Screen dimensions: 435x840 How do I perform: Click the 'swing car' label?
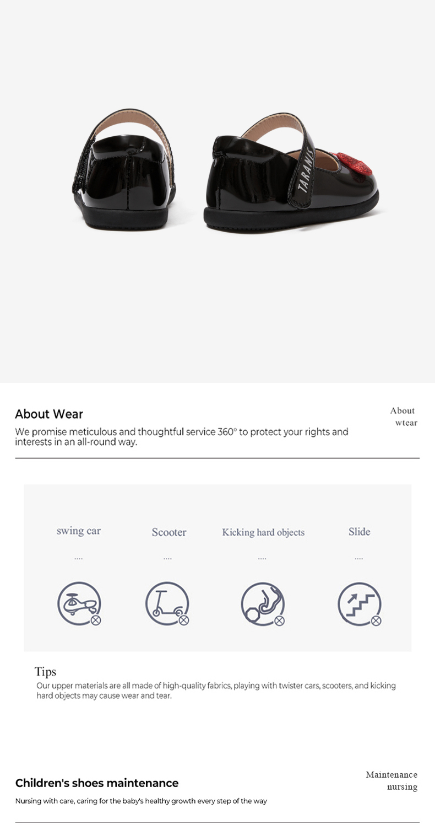tap(79, 531)
